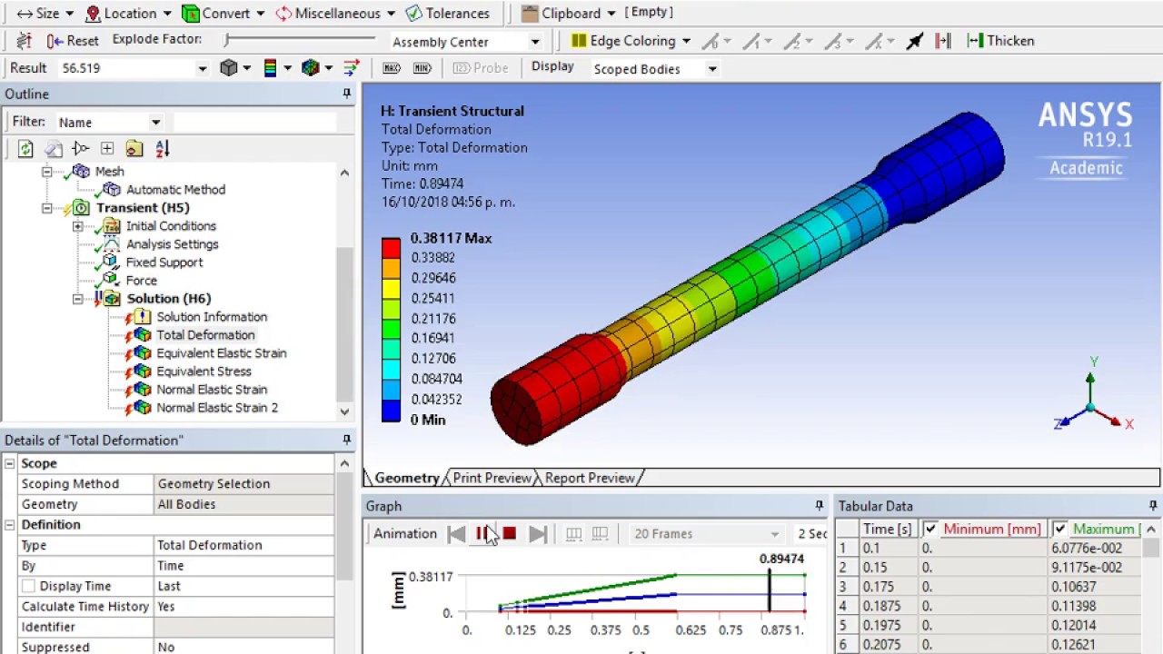1163x654 pixels.
Task: Open the Convert menu
Action: click(x=223, y=14)
